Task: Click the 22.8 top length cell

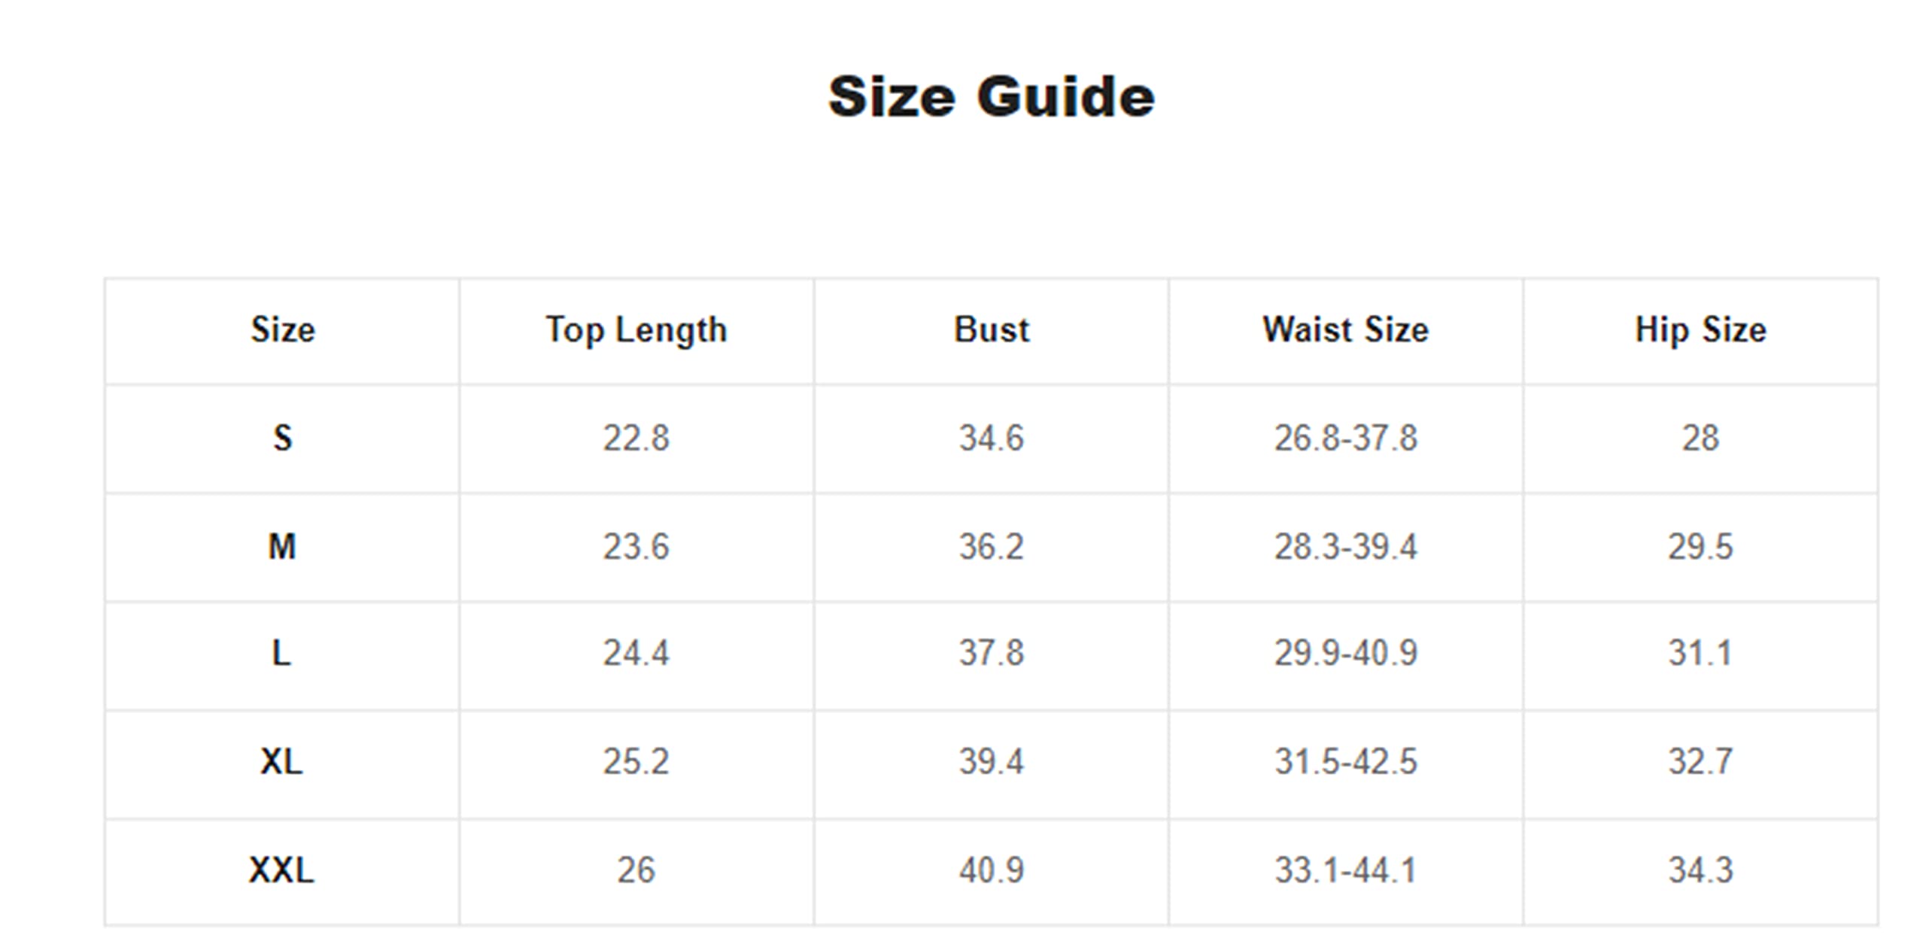Action: point(636,439)
